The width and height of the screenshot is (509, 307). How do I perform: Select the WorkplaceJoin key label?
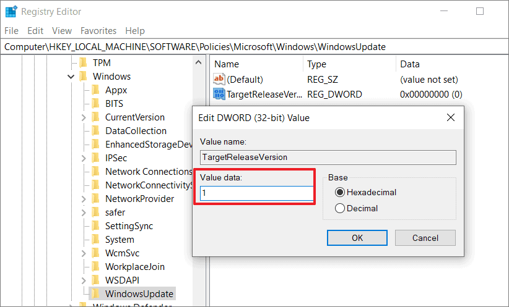(135, 267)
